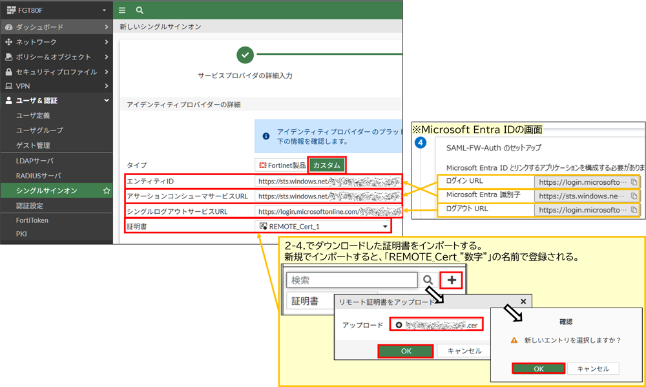
Task: Select シングルサインオン in the sidebar
Action: pos(56,191)
